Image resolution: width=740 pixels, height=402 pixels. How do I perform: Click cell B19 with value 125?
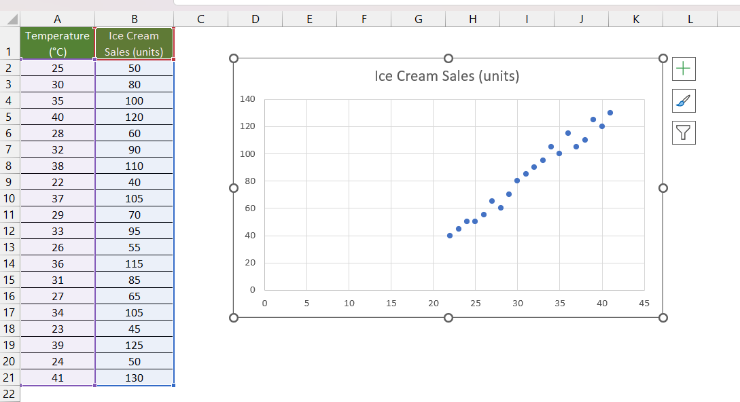(135, 345)
